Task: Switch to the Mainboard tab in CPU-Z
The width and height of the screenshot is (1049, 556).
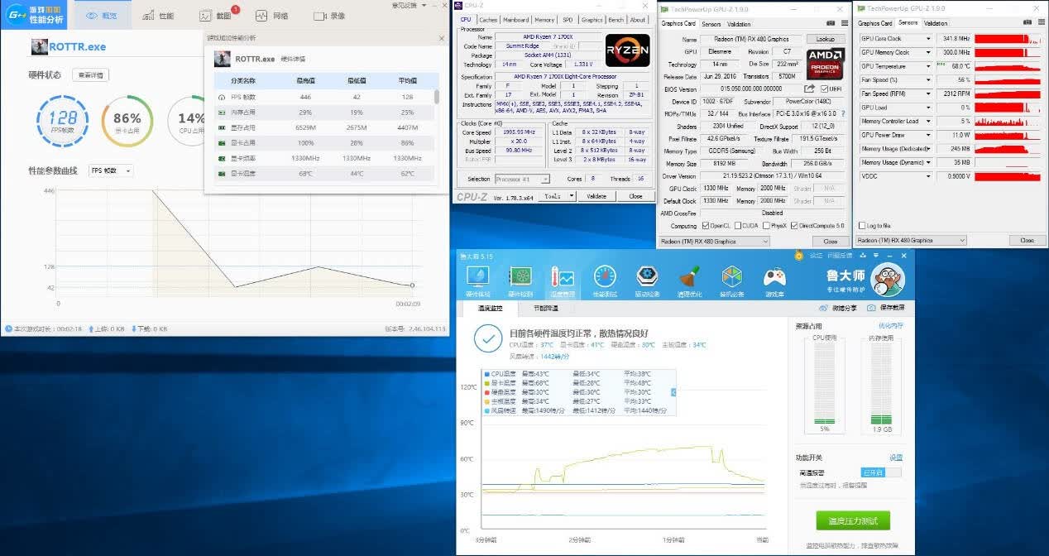Action: pyautogui.click(x=515, y=20)
